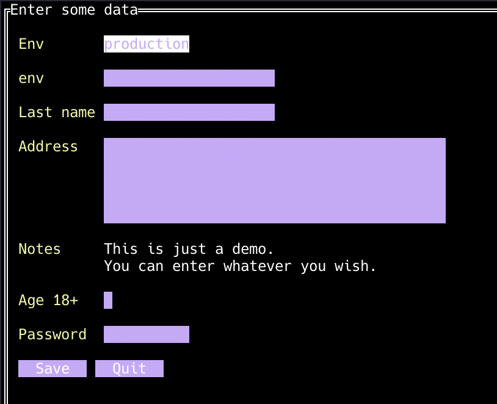Screen dimensions: 497x404
Task: Click the Quit button
Action: click(129, 369)
